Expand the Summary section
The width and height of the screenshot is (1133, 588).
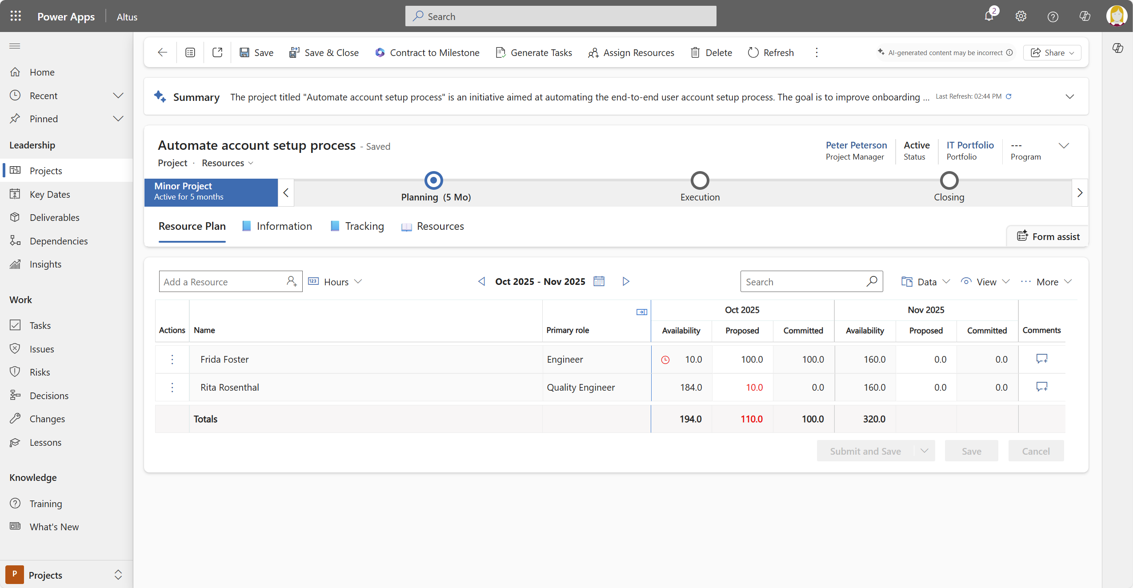coord(1071,96)
